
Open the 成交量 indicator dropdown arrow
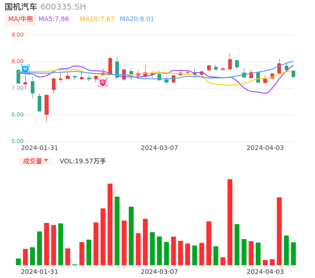46,161
